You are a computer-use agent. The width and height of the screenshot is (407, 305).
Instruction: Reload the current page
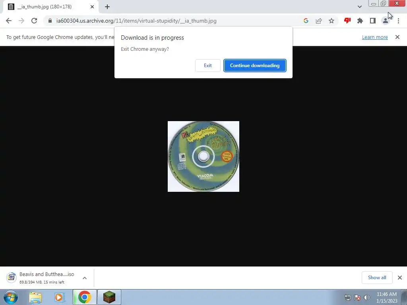pos(34,21)
